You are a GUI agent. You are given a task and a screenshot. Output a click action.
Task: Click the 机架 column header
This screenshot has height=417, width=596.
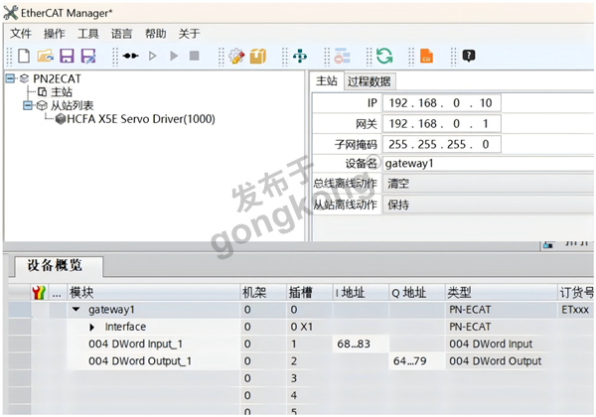tap(263, 293)
